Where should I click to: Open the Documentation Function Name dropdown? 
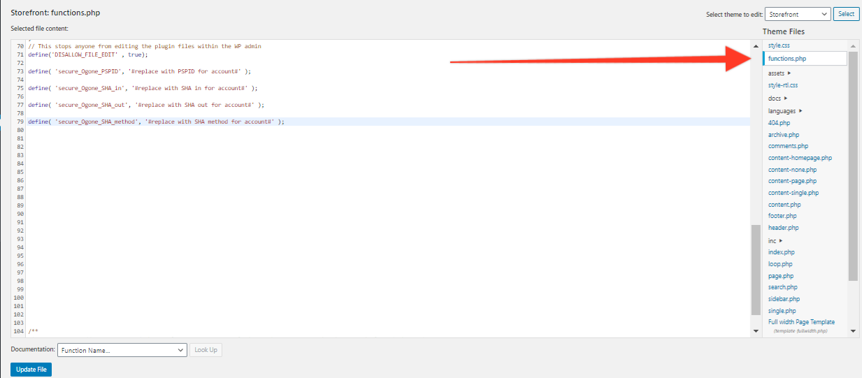(122, 350)
